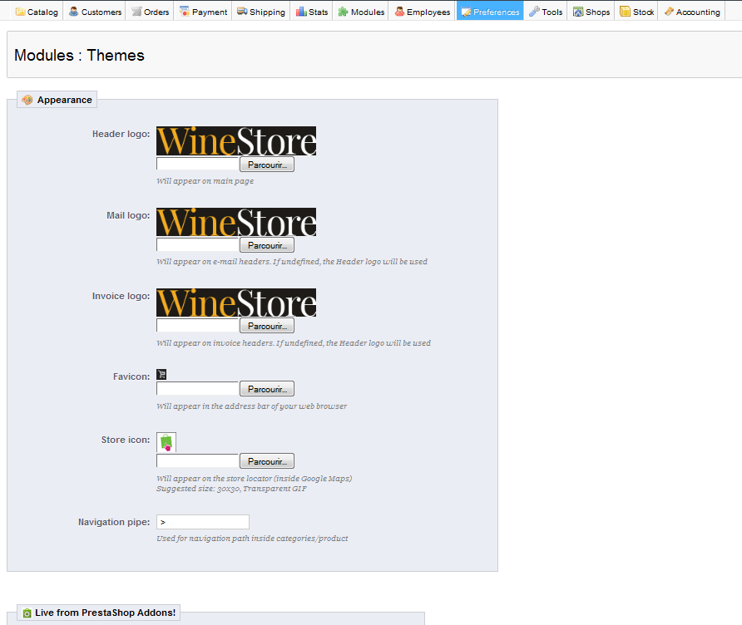Browse for a Favicon file
The width and height of the screenshot is (742, 625).
point(267,389)
